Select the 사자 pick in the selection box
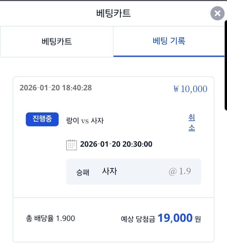This screenshot has height=243, width=227. (110, 171)
